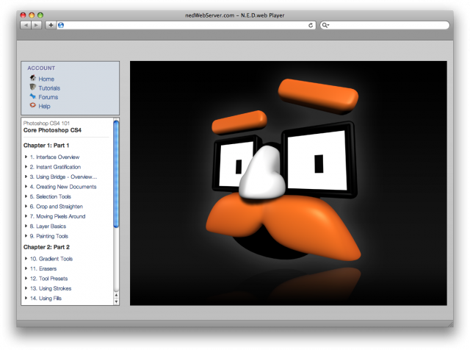The height and width of the screenshot is (350, 470).
Task: Click the browser forward arrow button
Action: (x=36, y=25)
